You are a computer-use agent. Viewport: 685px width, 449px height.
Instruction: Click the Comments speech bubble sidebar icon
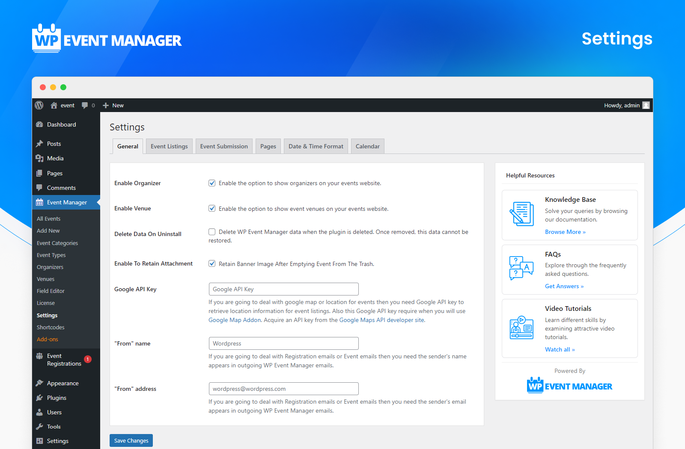tap(39, 188)
